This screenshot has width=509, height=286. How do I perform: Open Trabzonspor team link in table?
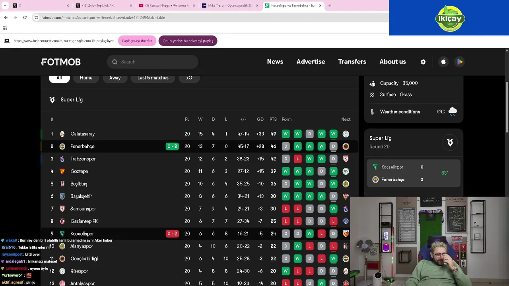(83, 159)
